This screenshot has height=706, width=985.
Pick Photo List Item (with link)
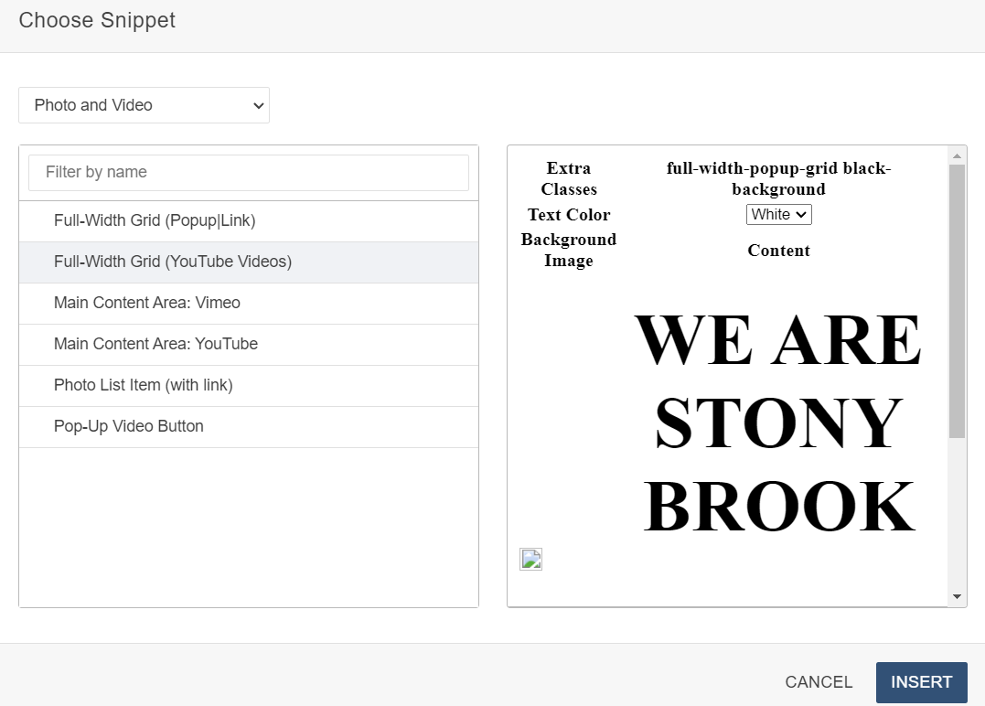[144, 385]
